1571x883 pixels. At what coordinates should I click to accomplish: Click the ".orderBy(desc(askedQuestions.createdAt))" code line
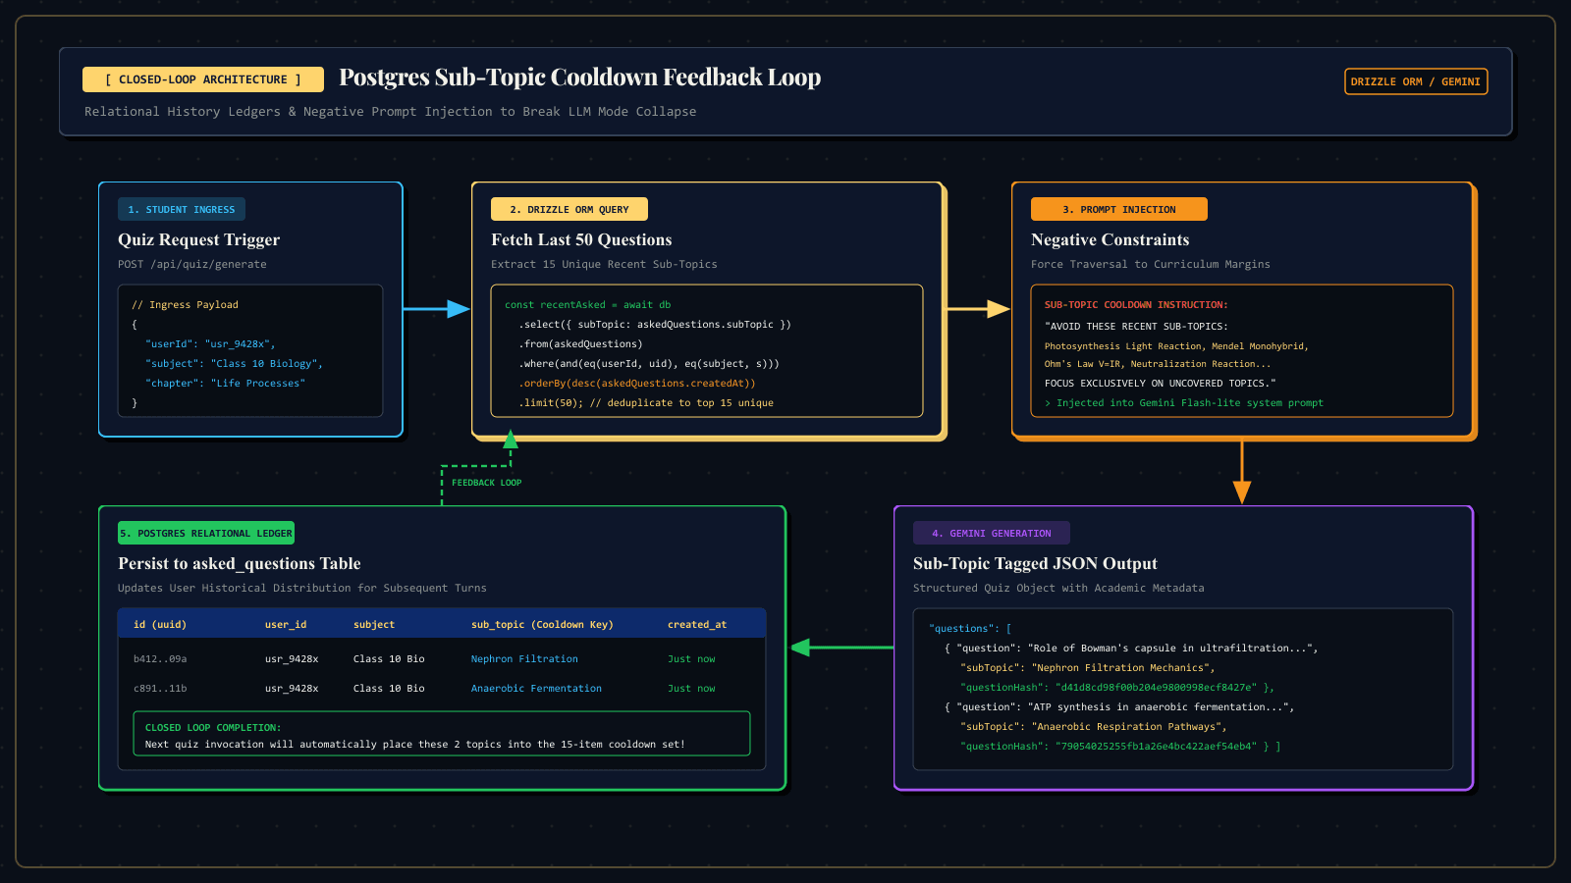[x=637, y=384]
